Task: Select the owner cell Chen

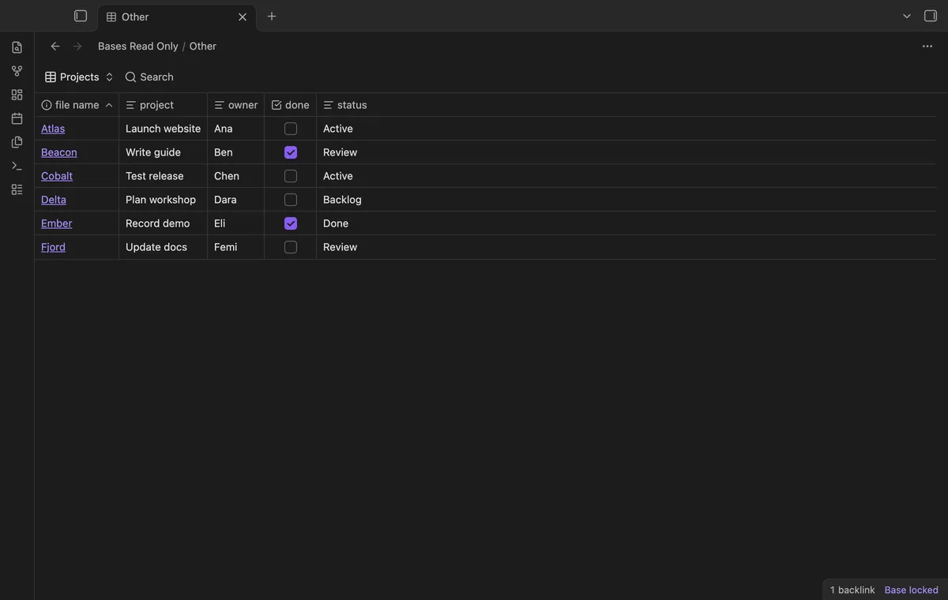Action: (236, 176)
